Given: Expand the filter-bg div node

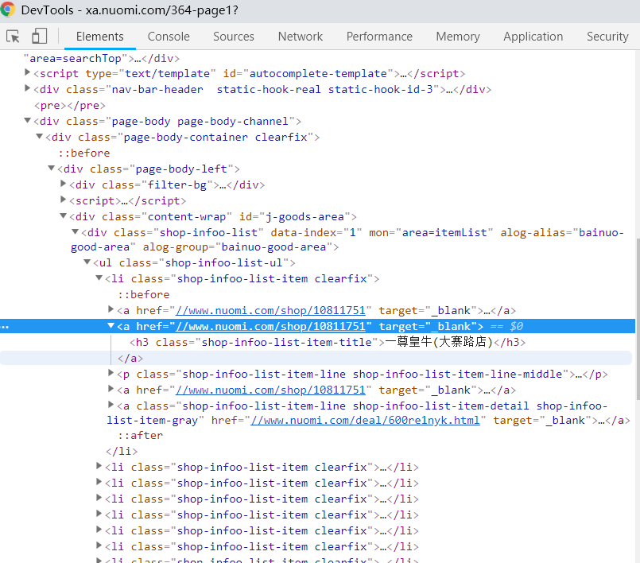Looking at the screenshot, I should (63, 184).
